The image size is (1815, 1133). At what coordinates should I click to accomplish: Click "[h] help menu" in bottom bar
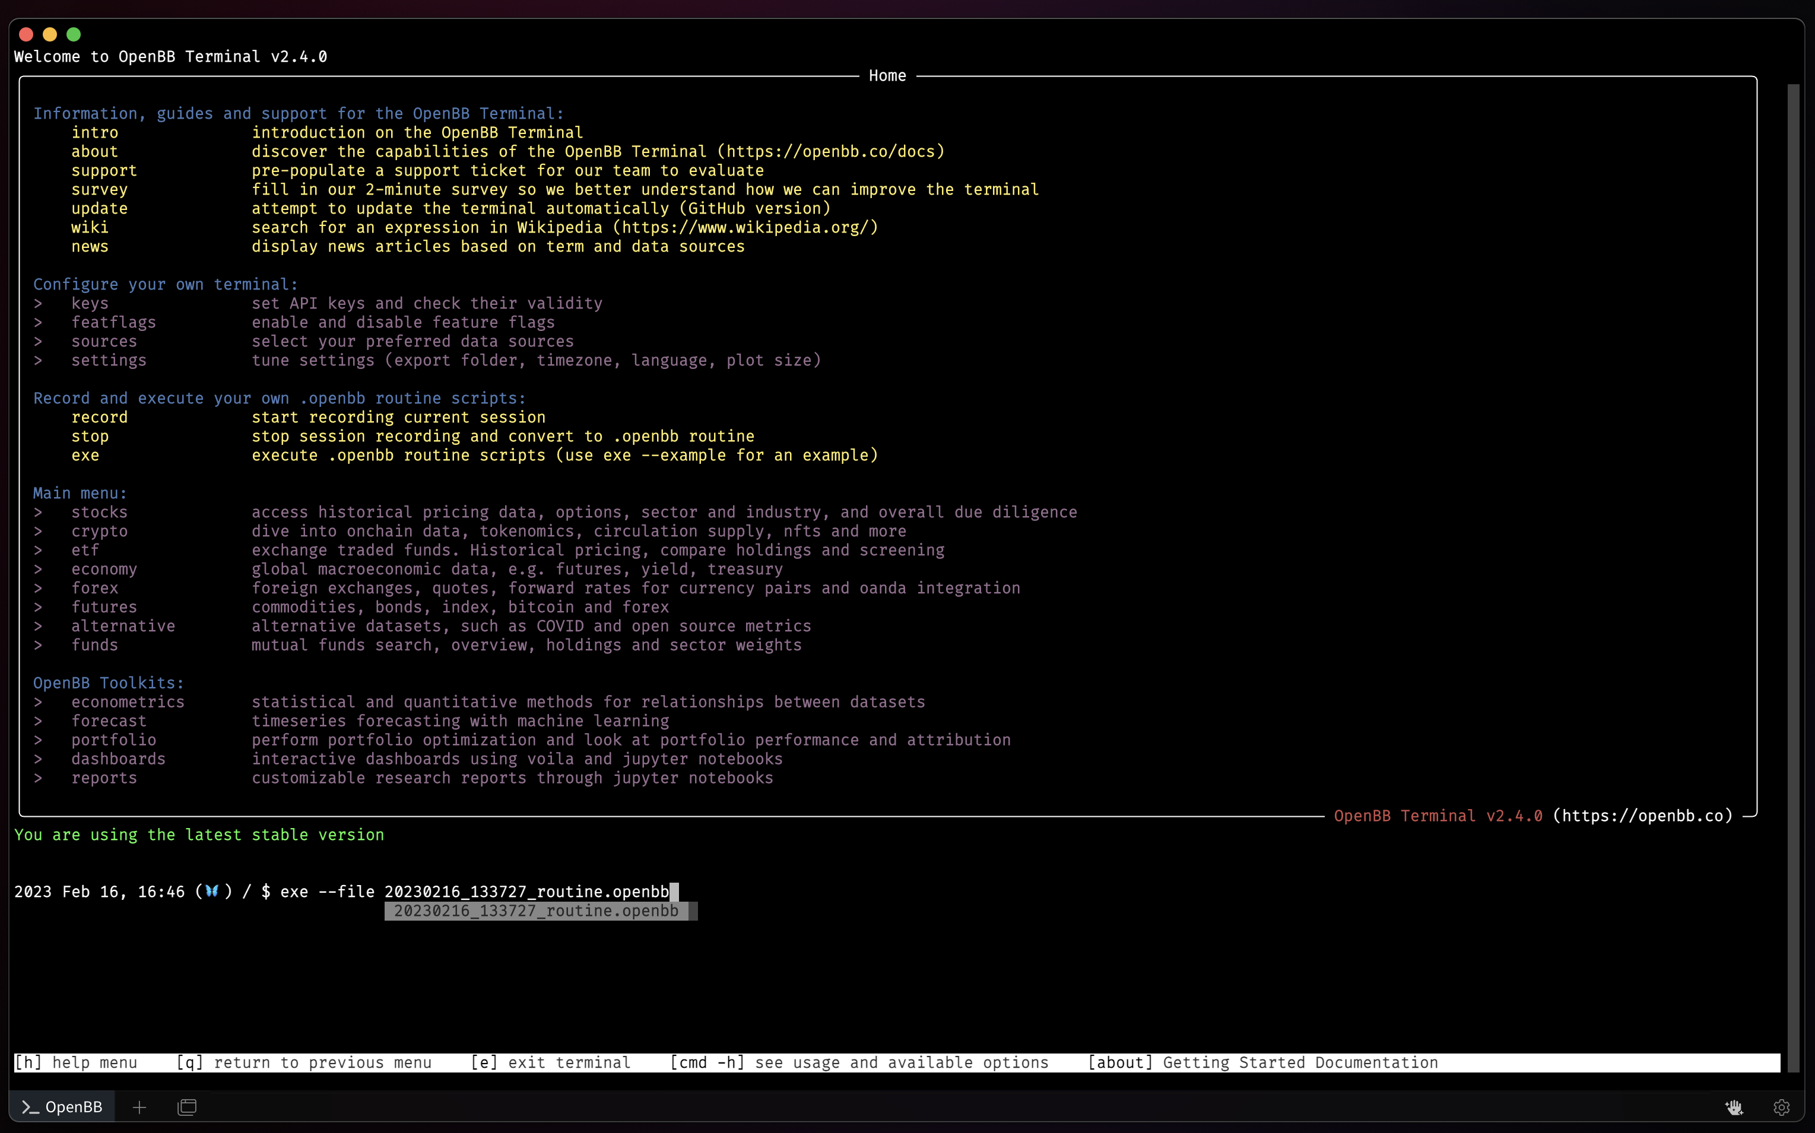(x=76, y=1062)
